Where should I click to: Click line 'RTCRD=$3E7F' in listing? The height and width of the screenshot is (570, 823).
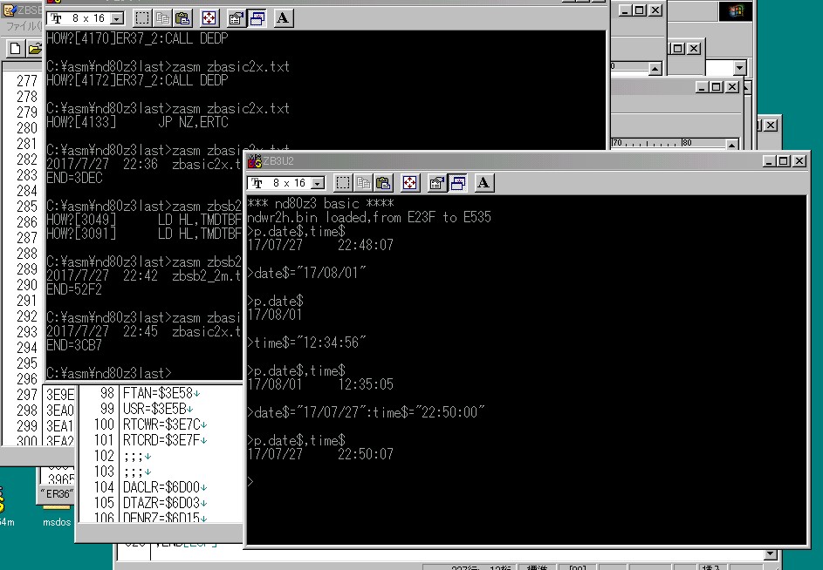(x=165, y=440)
